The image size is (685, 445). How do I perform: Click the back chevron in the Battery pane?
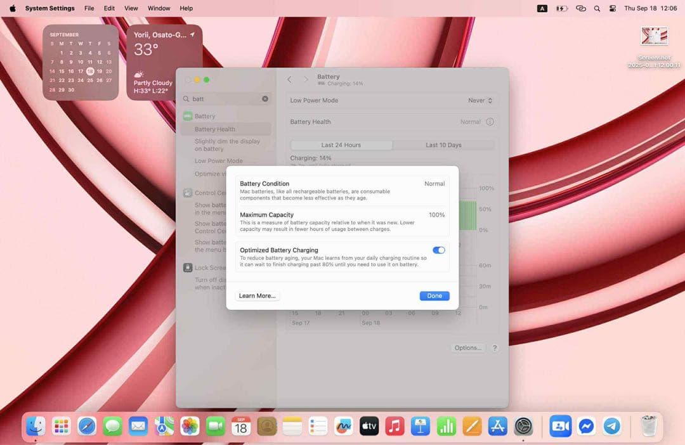click(x=289, y=79)
